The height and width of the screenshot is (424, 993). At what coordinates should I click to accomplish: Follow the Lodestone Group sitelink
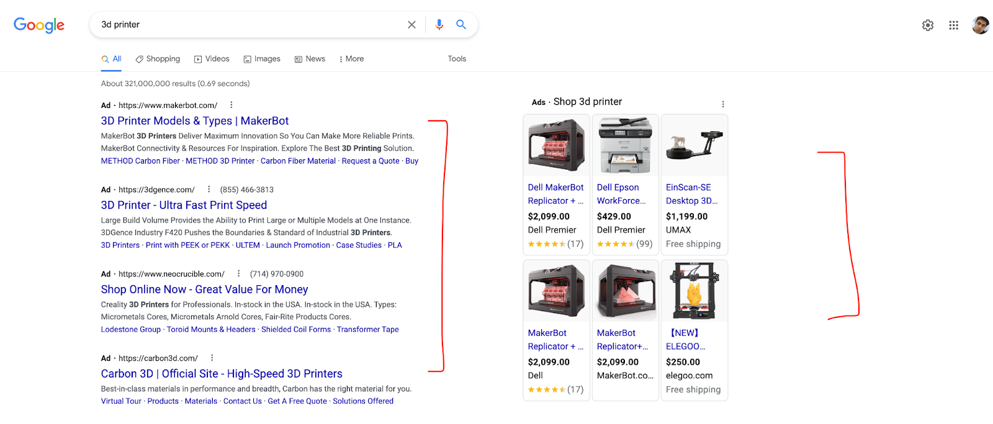131,330
